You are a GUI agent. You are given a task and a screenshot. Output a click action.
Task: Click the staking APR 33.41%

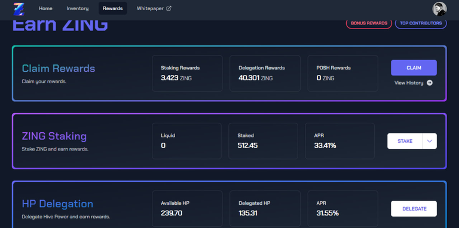(325, 145)
